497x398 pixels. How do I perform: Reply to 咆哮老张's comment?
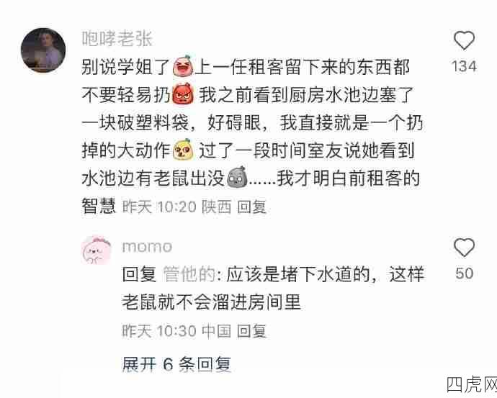[x=251, y=207]
